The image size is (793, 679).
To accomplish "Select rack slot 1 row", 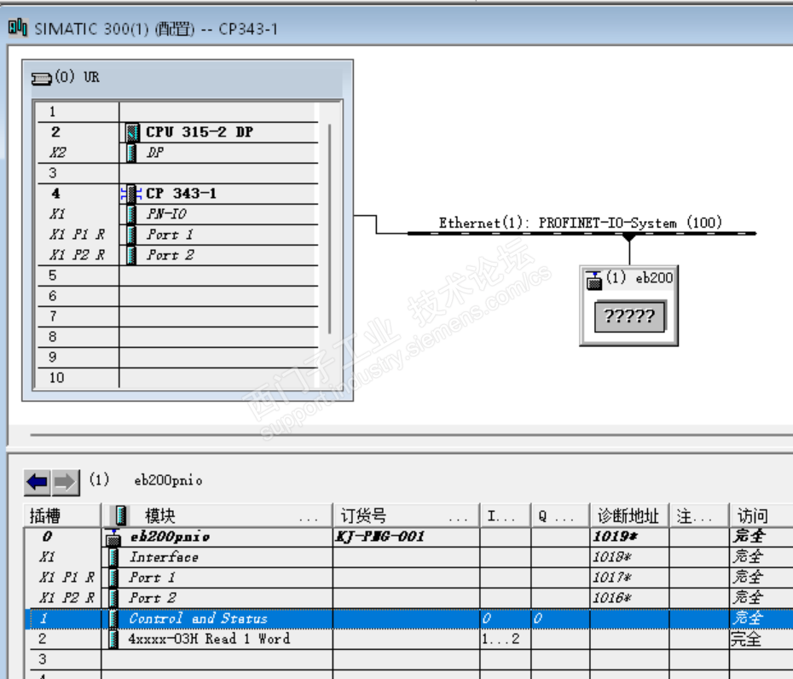I will click(177, 112).
